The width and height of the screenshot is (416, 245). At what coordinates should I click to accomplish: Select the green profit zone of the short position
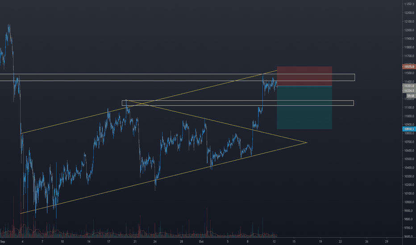304,107
